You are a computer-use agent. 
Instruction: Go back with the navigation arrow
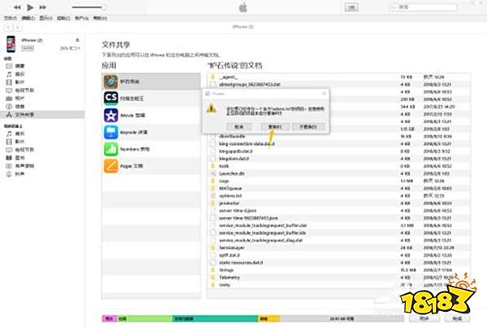pyautogui.click(x=8, y=28)
